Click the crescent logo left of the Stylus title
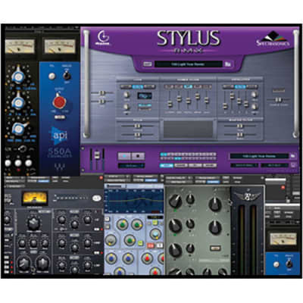Image resolution: width=303 pixels, height=303 pixels. [103, 38]
